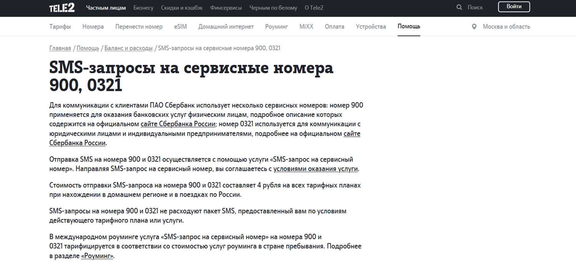Click paragraph starting 'Стоимость отправки SMS-запроса'
The width and height of the screenshot is (576, 275).
coord(205,190)
